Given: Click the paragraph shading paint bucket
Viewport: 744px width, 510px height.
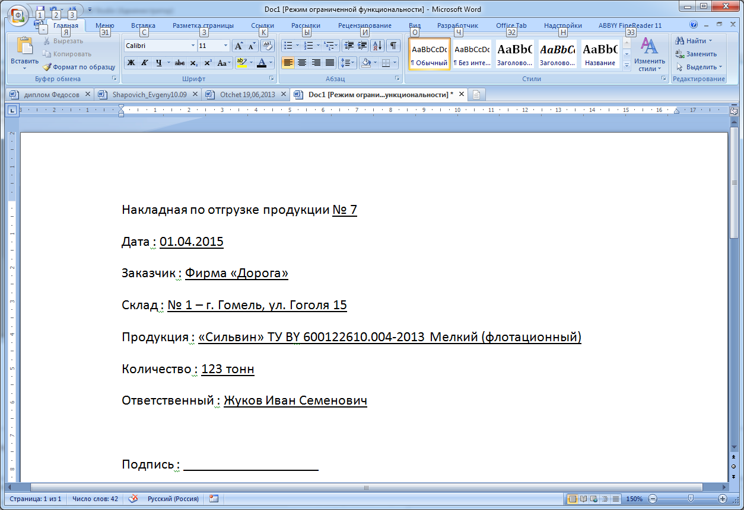Looking at the screenshot, I should 366,62.
